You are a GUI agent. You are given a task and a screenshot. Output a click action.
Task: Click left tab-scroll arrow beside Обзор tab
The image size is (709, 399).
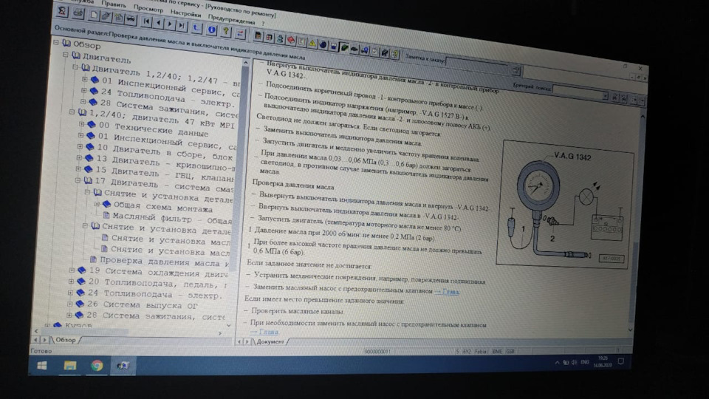click(x=35, y=339)
